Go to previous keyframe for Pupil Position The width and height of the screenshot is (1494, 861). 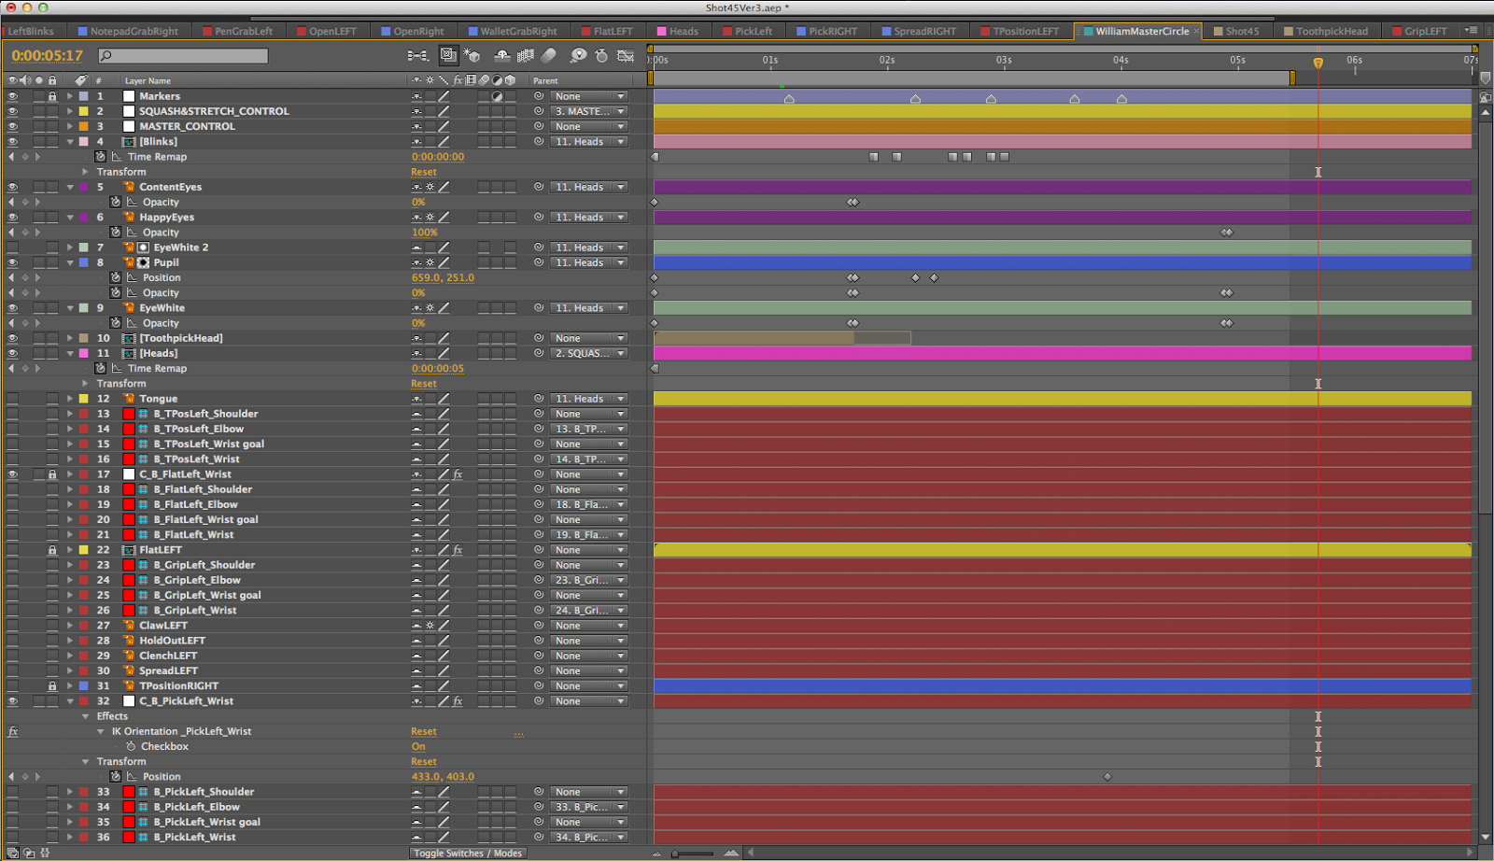12,277
